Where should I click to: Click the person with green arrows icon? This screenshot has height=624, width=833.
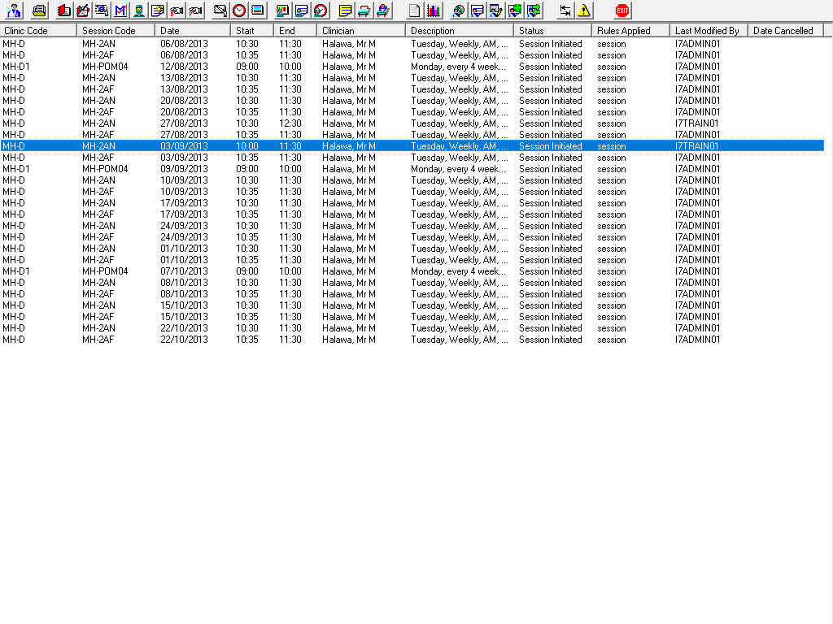tap(534, 10)
